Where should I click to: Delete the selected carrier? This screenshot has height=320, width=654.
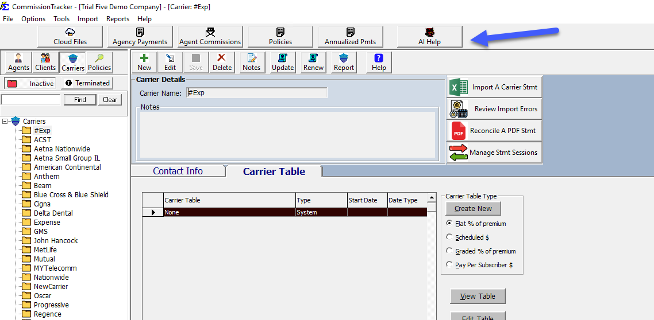click(222, 62)
